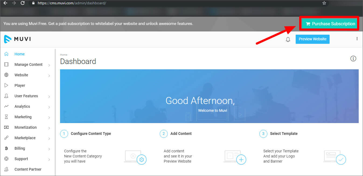Screen dimensions: 363x176
Task: Expand the Billing submenu chevron
Action: click(x=49, y=149)
